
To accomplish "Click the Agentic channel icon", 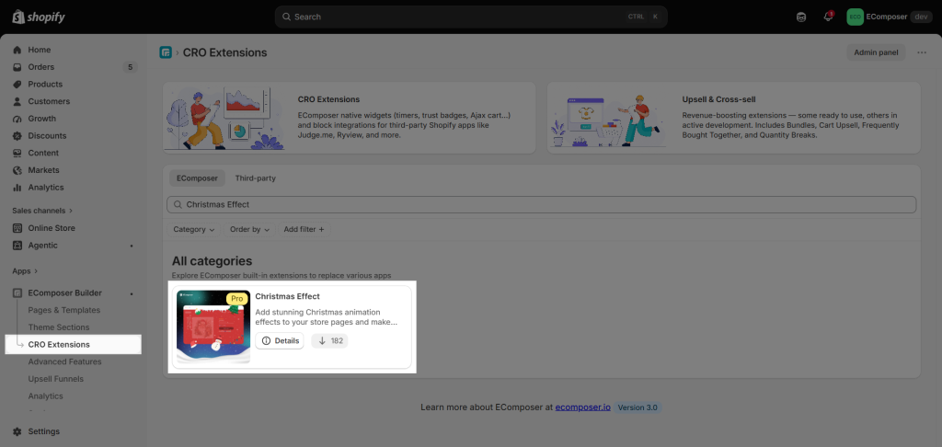I will (17, 246).
